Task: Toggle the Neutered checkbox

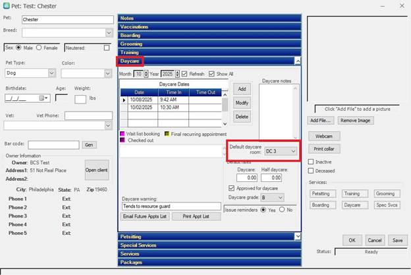Action: [107, 47]
